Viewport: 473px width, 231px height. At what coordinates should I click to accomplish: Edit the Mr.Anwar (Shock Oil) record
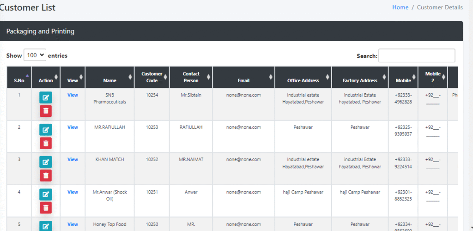click(x=46, y=195)
